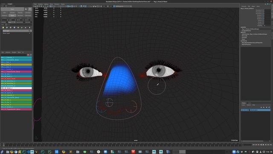This screenshot has height=154, width=273.
Task: Switch to the Display tab in layer editor
Action: 244,103
